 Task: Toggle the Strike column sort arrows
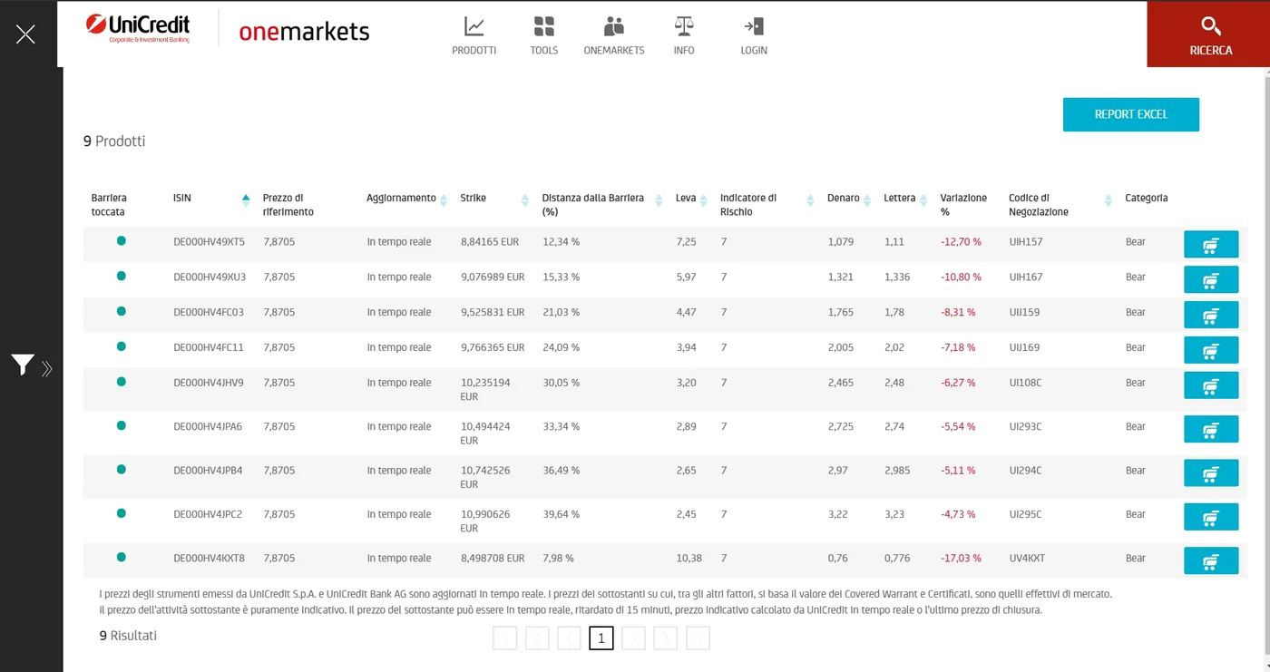point(525,200)
